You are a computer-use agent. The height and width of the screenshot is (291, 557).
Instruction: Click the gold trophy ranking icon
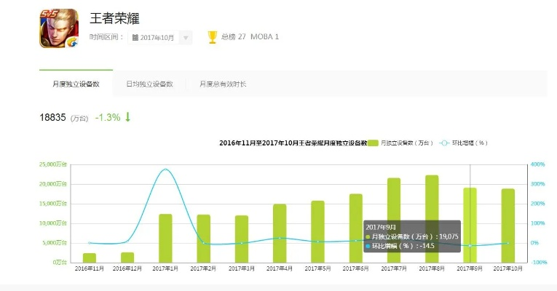pyautogui.click(x=213, y=37)
